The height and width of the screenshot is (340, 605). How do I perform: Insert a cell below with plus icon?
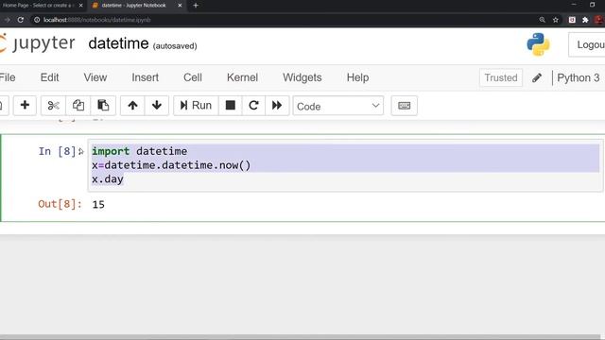pos(25,105)
